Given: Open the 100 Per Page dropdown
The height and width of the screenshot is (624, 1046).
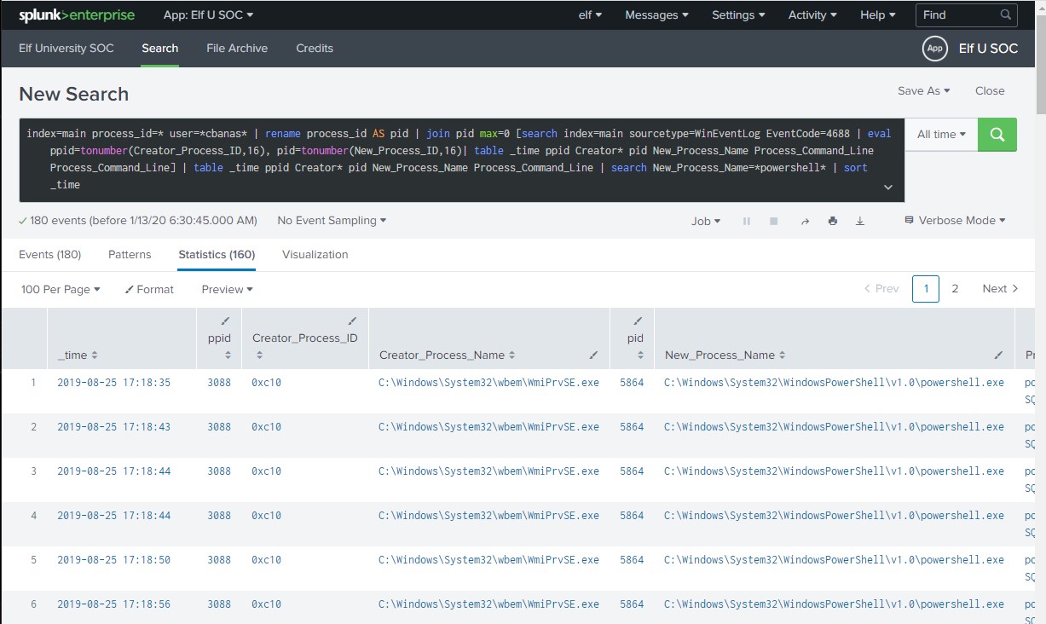Looking at the screenshot, I should point(61,289).
